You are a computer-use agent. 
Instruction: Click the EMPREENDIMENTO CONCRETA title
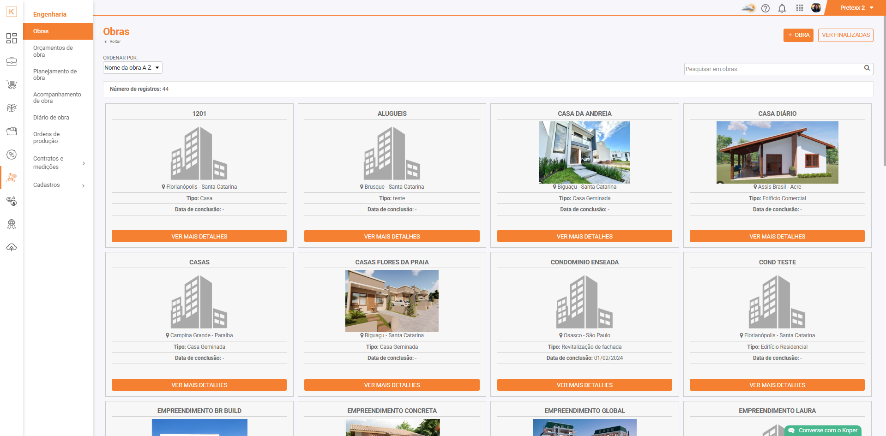coord(392,411)
